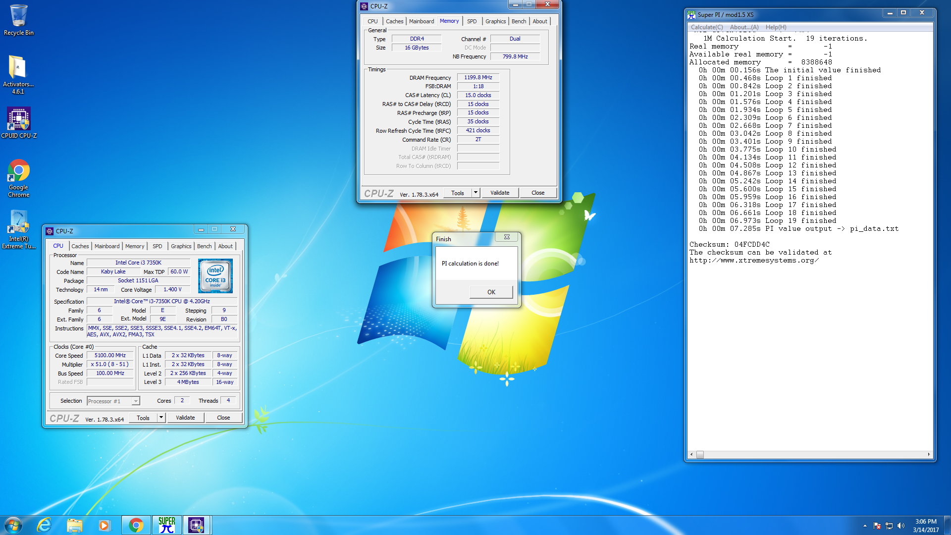This screenshot has height=535, width=951.
Task: Switch to CPU-Z taskbar button
Action: [196, 525]
